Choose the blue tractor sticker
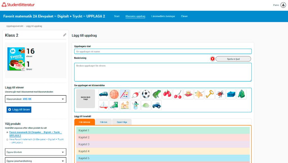The width and height of the screenshot is (288, 163). [x=157, y=105]
